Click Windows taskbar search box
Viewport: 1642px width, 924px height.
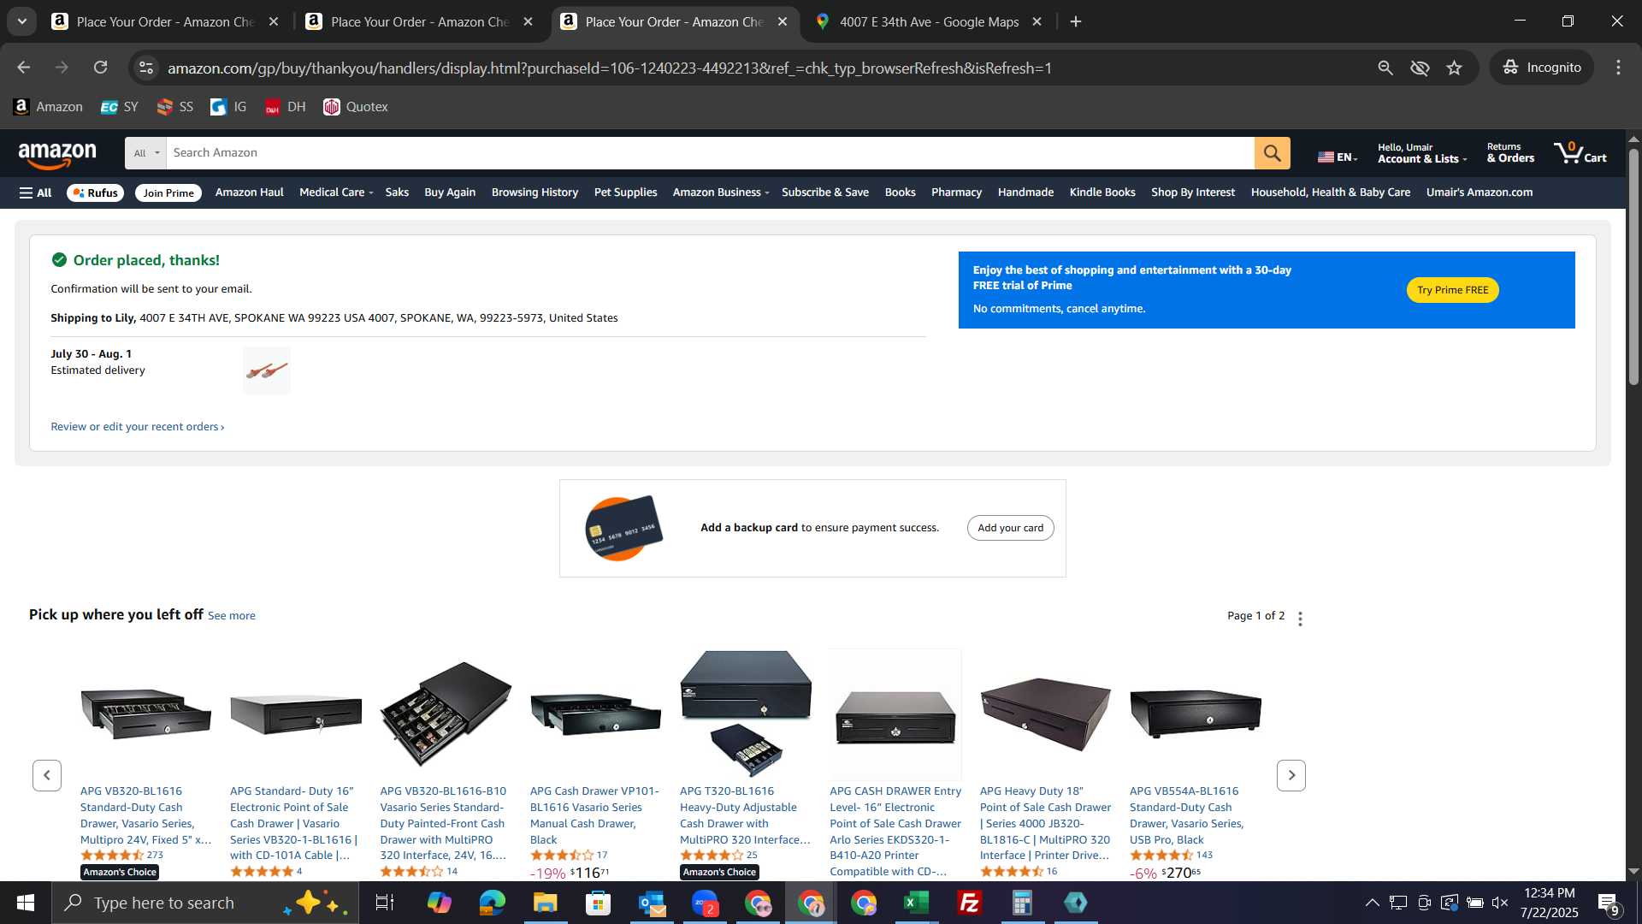tap(205, 903)
